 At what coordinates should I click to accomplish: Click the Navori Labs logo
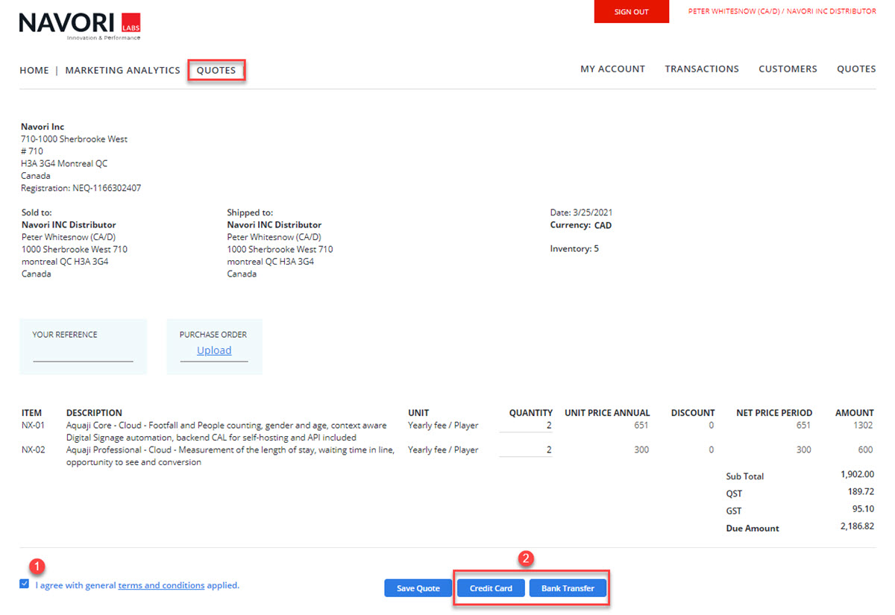click(79, 25)
